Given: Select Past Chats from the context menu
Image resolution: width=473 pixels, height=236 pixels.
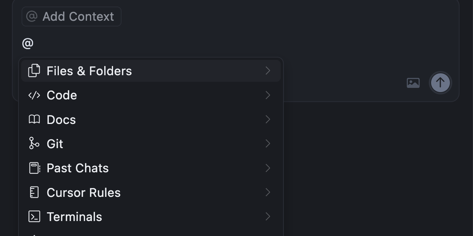Looking at the screenshot, I should pyautogui.click(x=78, y=168).
